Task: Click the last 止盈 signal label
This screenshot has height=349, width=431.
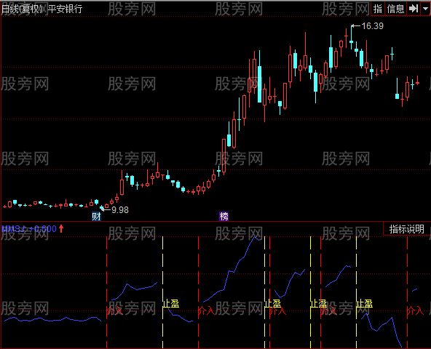Action: 365,304
